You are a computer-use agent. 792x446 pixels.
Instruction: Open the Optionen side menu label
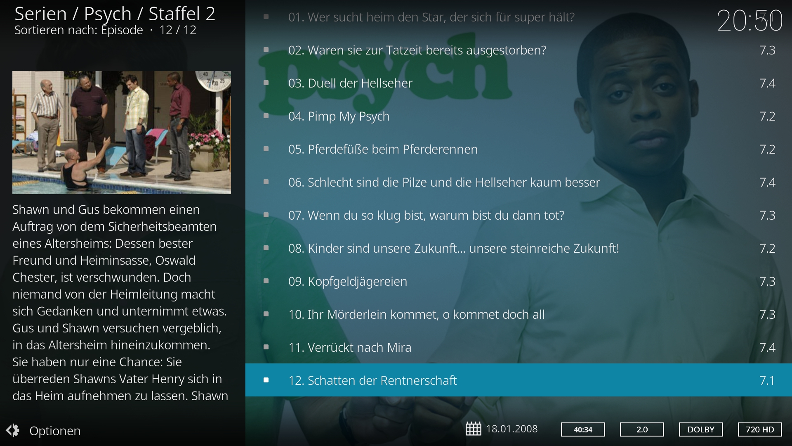click(55, 431)
